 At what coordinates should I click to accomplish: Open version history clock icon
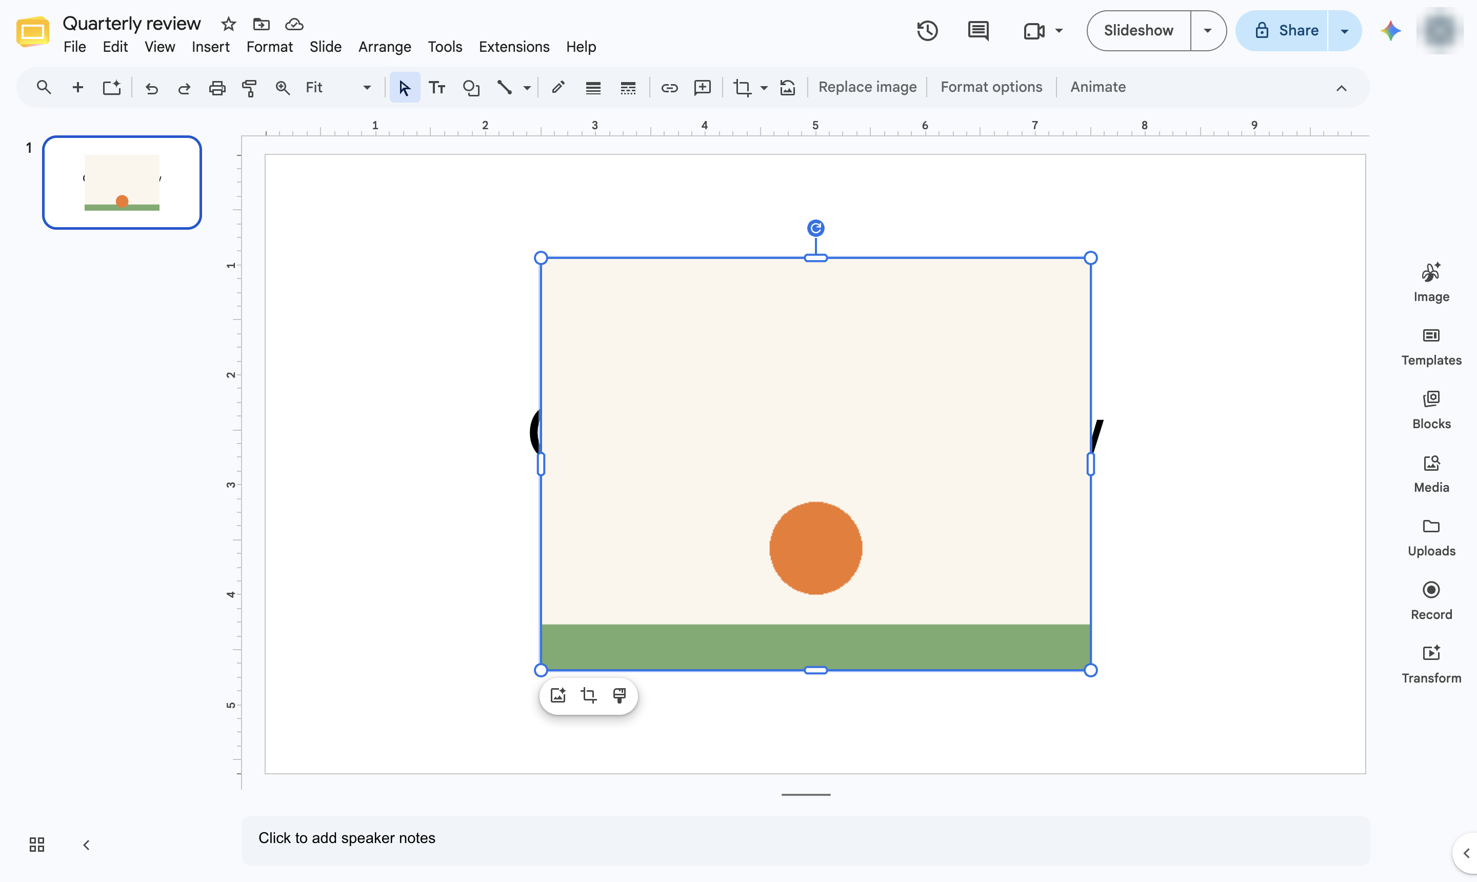[927, 30]
